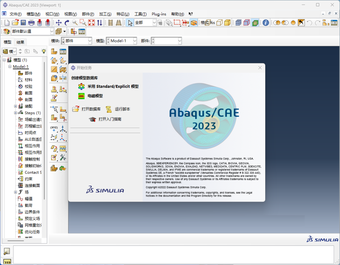Viewport: 340px width, 265px height.
Task: Open the 视口(W) menu
Action: (x=52, y=14)
